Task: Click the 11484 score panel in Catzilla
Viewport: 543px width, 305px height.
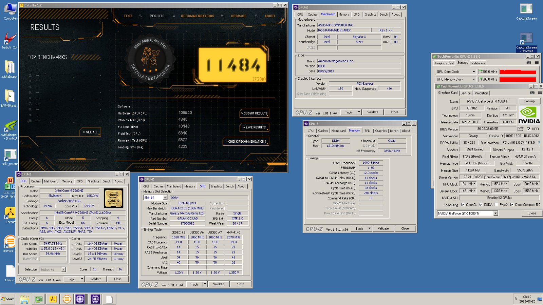Action: tap(233, 65)
